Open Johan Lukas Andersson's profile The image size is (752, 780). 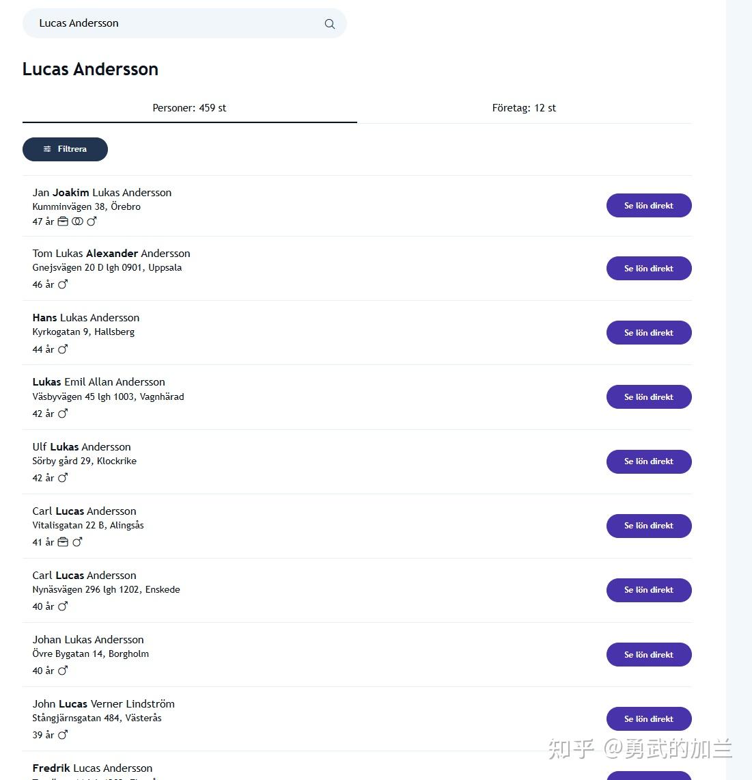[x=88, y=640]
